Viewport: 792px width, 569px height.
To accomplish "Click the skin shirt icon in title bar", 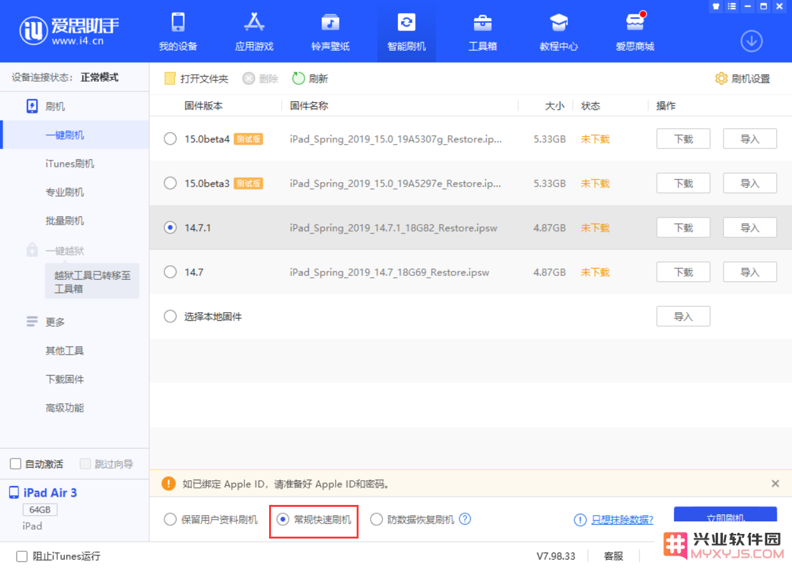I will click(x=716, y=6).
